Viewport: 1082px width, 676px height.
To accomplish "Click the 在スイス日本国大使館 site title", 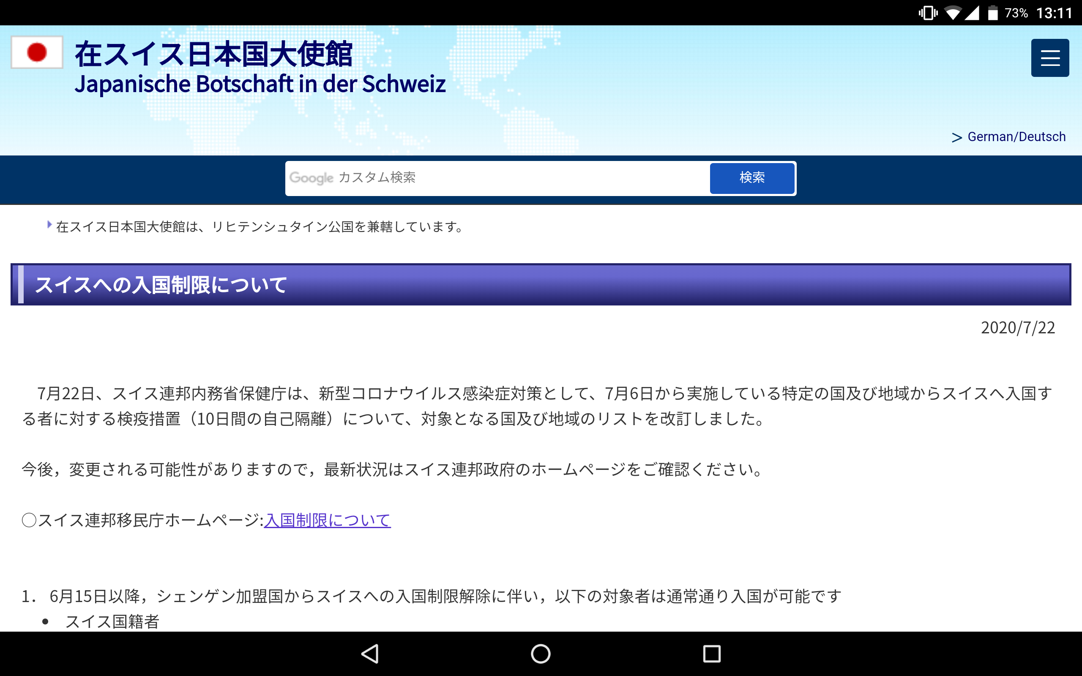I will tap(213, 54).
